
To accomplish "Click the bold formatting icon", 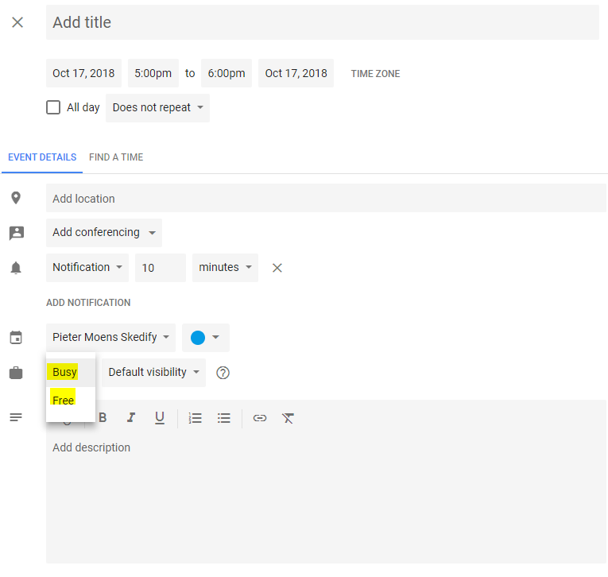I will point(103,418).
